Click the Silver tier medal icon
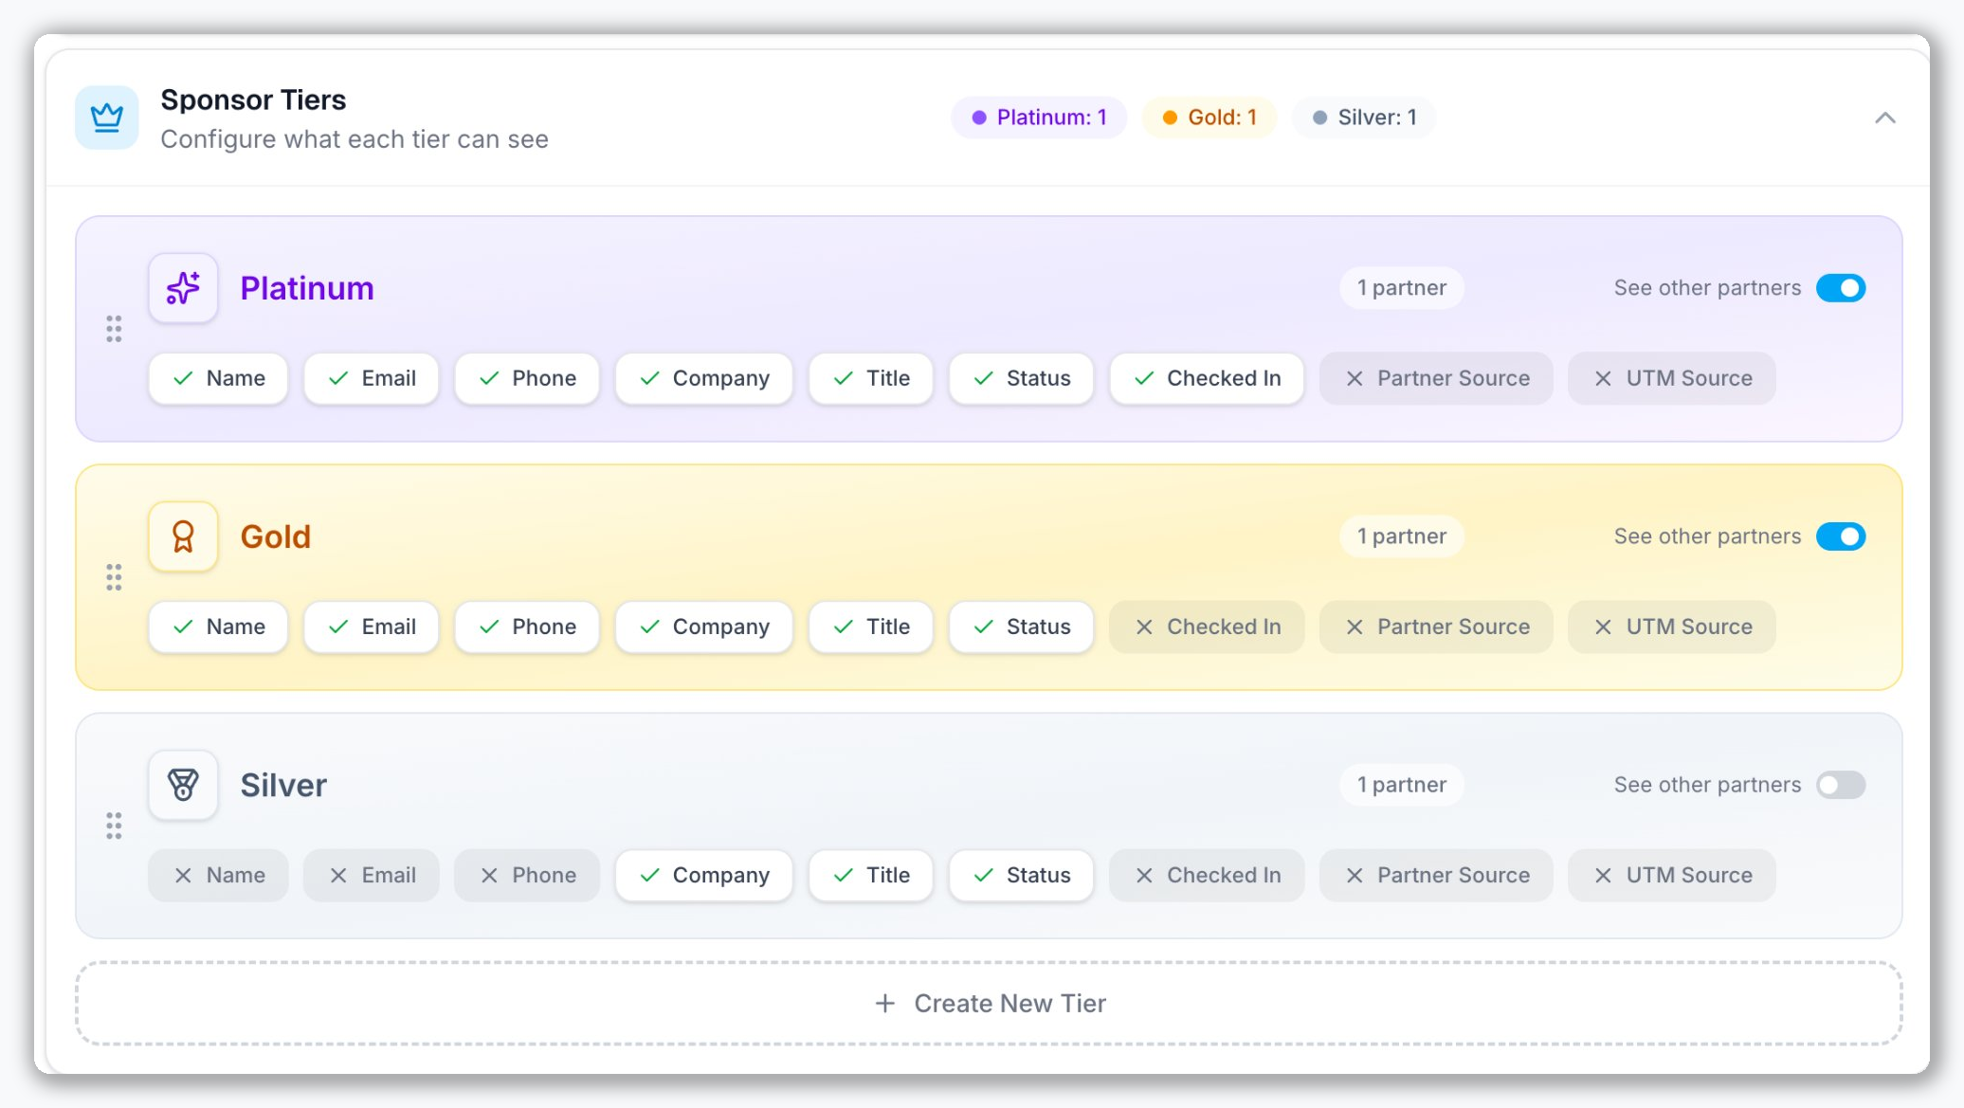This screenshot has height=1108, width=1964. 182,784
